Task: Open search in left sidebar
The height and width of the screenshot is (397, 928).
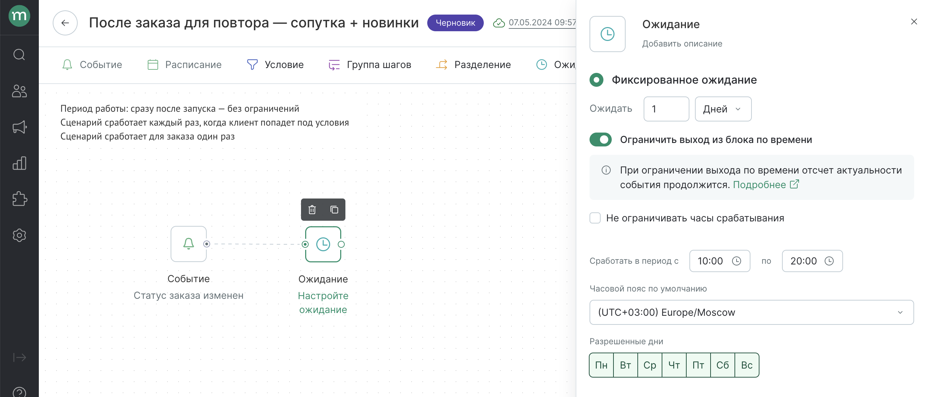Action: point(19,55)
